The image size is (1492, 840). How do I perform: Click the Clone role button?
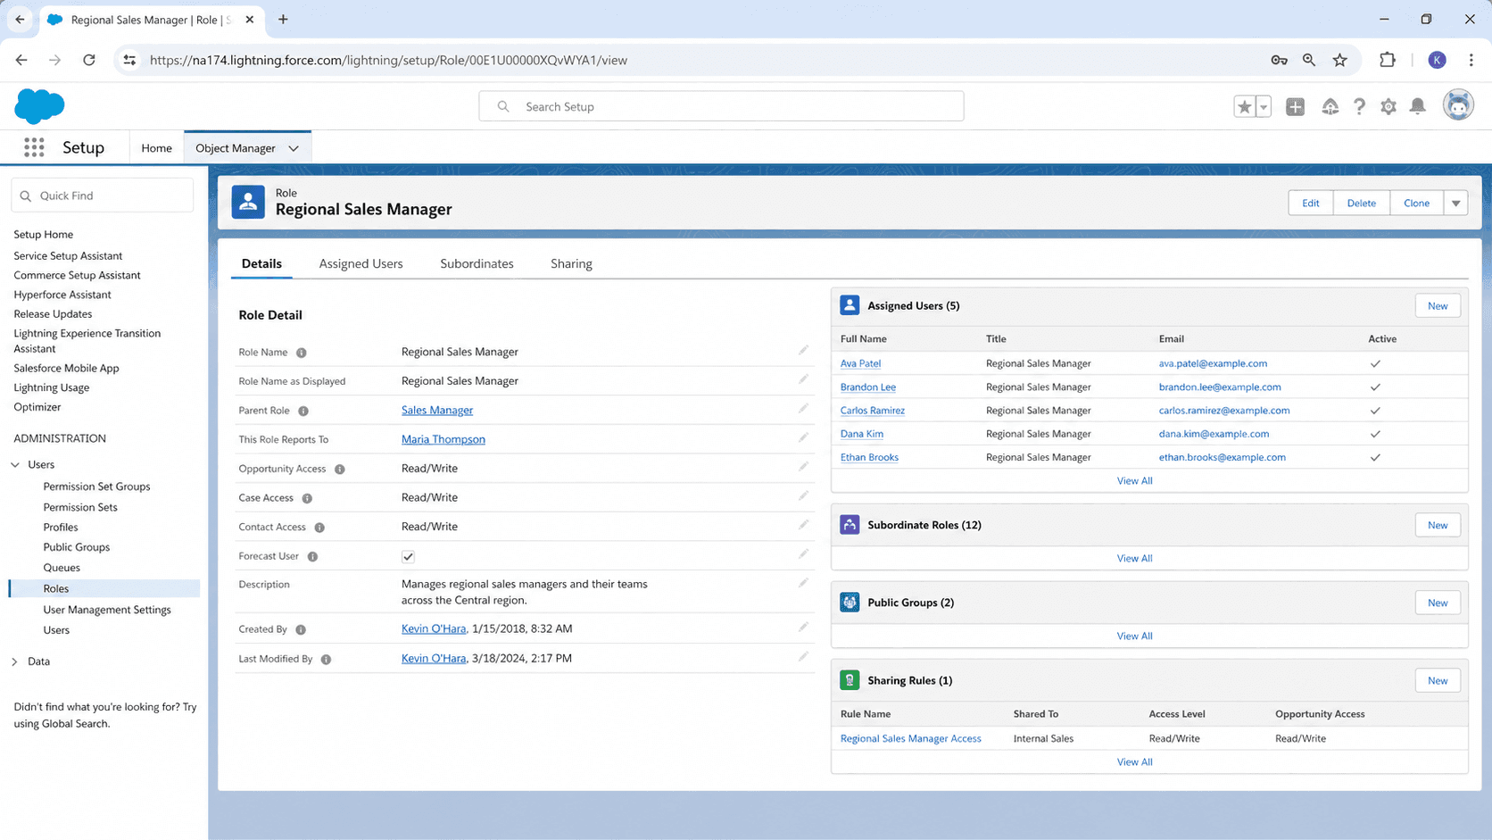1416,203
